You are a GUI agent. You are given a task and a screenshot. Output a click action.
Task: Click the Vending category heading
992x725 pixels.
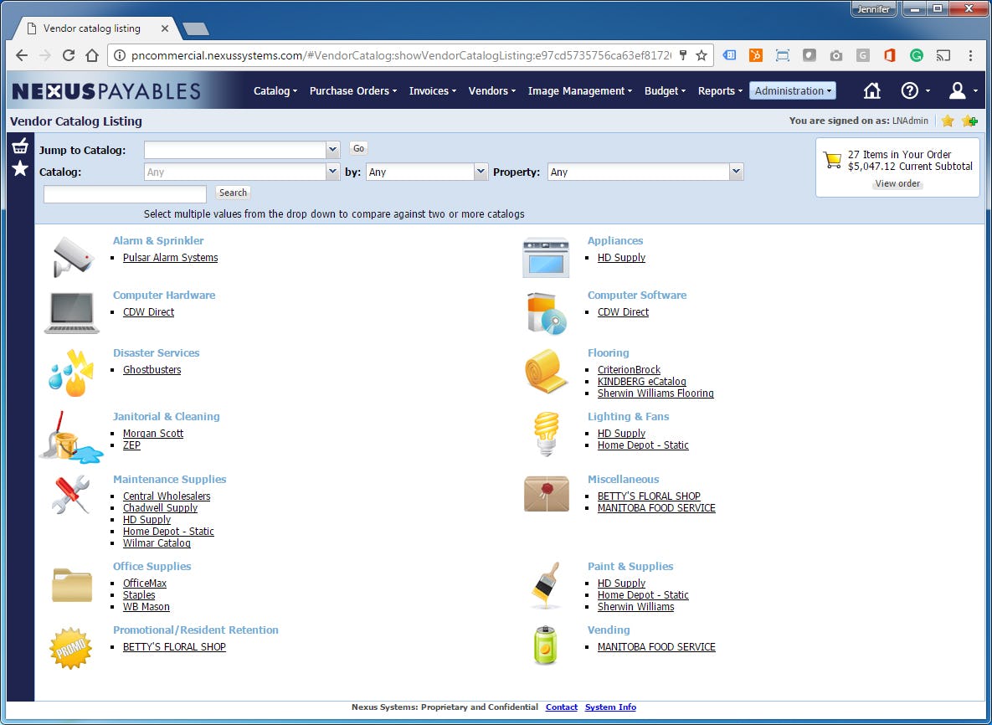click(609, 630)
